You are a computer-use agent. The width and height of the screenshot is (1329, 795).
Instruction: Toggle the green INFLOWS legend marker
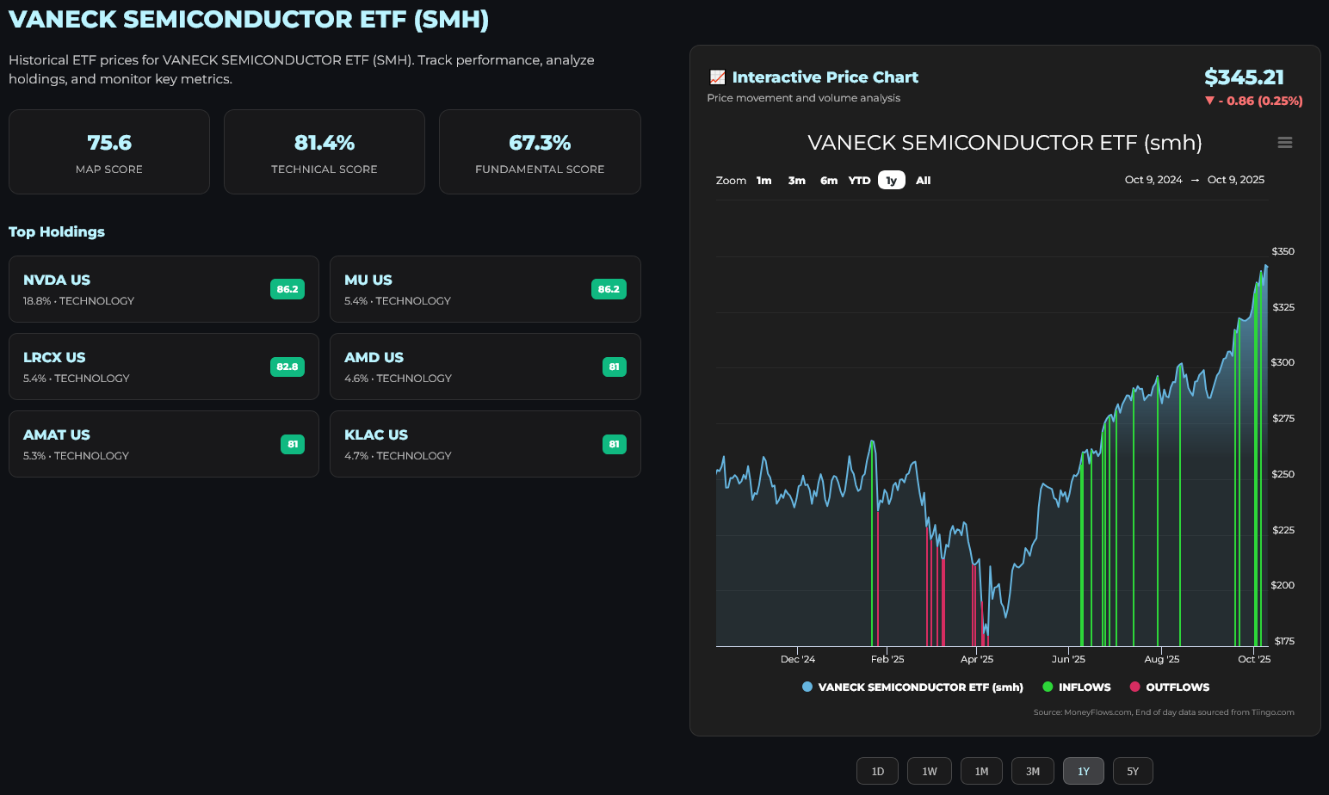click(x=1048, y=687)
